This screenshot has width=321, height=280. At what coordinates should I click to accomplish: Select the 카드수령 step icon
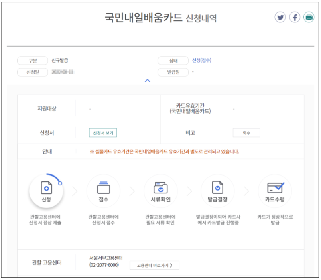[275, 191]
